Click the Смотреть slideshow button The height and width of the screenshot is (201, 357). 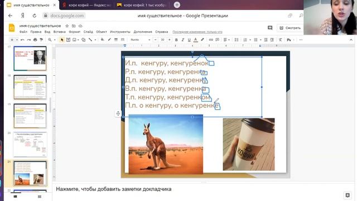(x=290, y=28)
